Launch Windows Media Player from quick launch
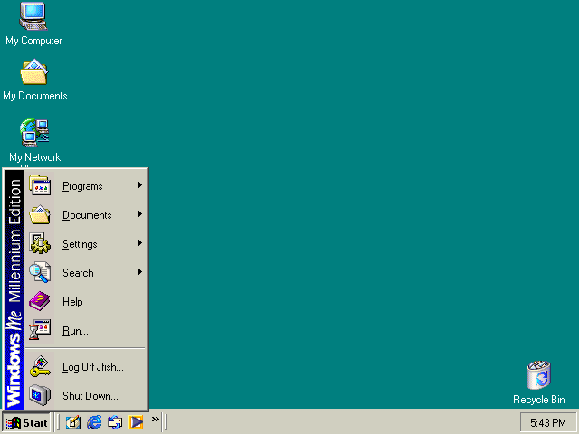579x434 pixels. tap(136, 422)
